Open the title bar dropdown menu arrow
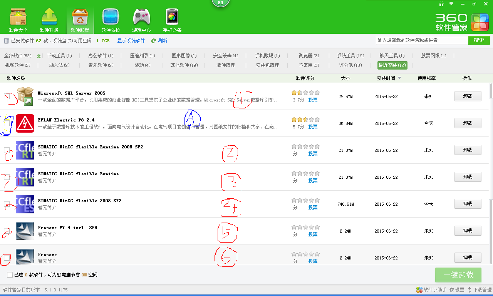 (451, 4)
